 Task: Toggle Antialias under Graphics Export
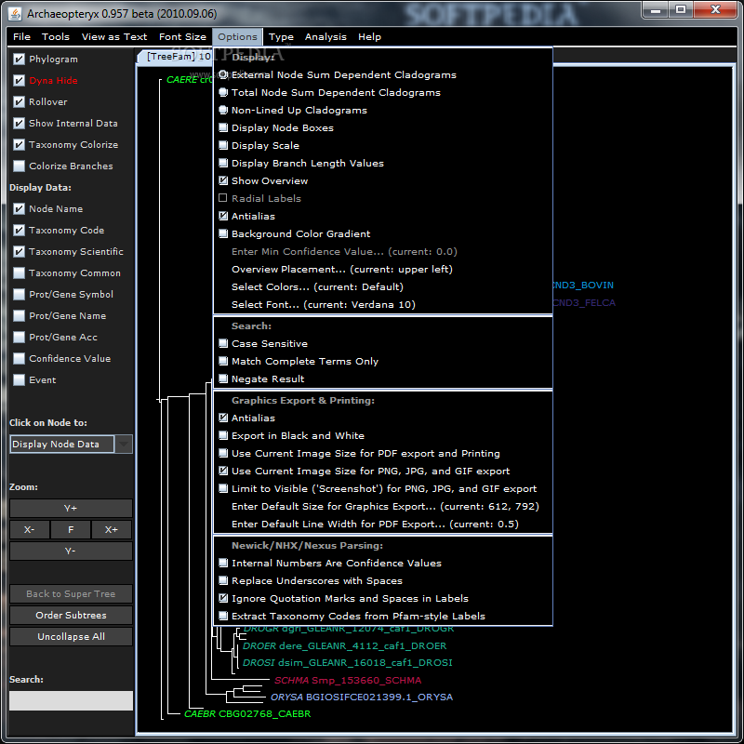[x=383, y=418]
